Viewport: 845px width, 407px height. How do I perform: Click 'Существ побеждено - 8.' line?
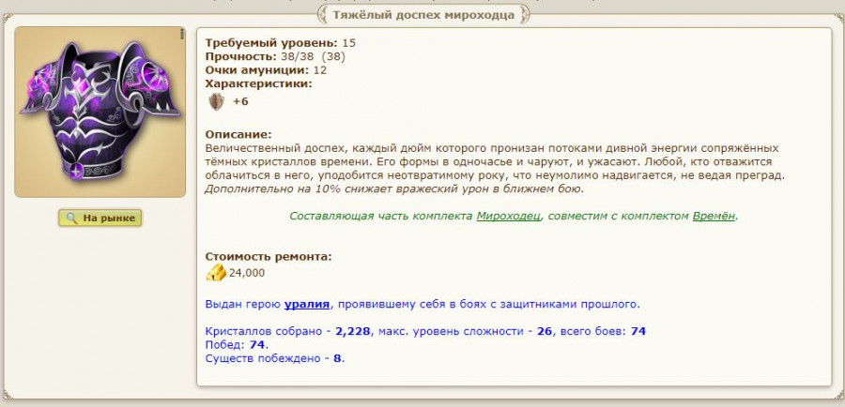[275, 358]
